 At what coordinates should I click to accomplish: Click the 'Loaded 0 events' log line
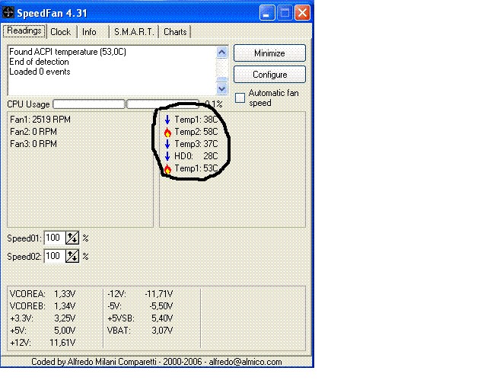[x=40, y=72]
